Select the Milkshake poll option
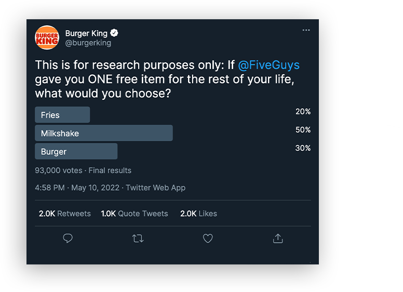 (x=104, y=133)
